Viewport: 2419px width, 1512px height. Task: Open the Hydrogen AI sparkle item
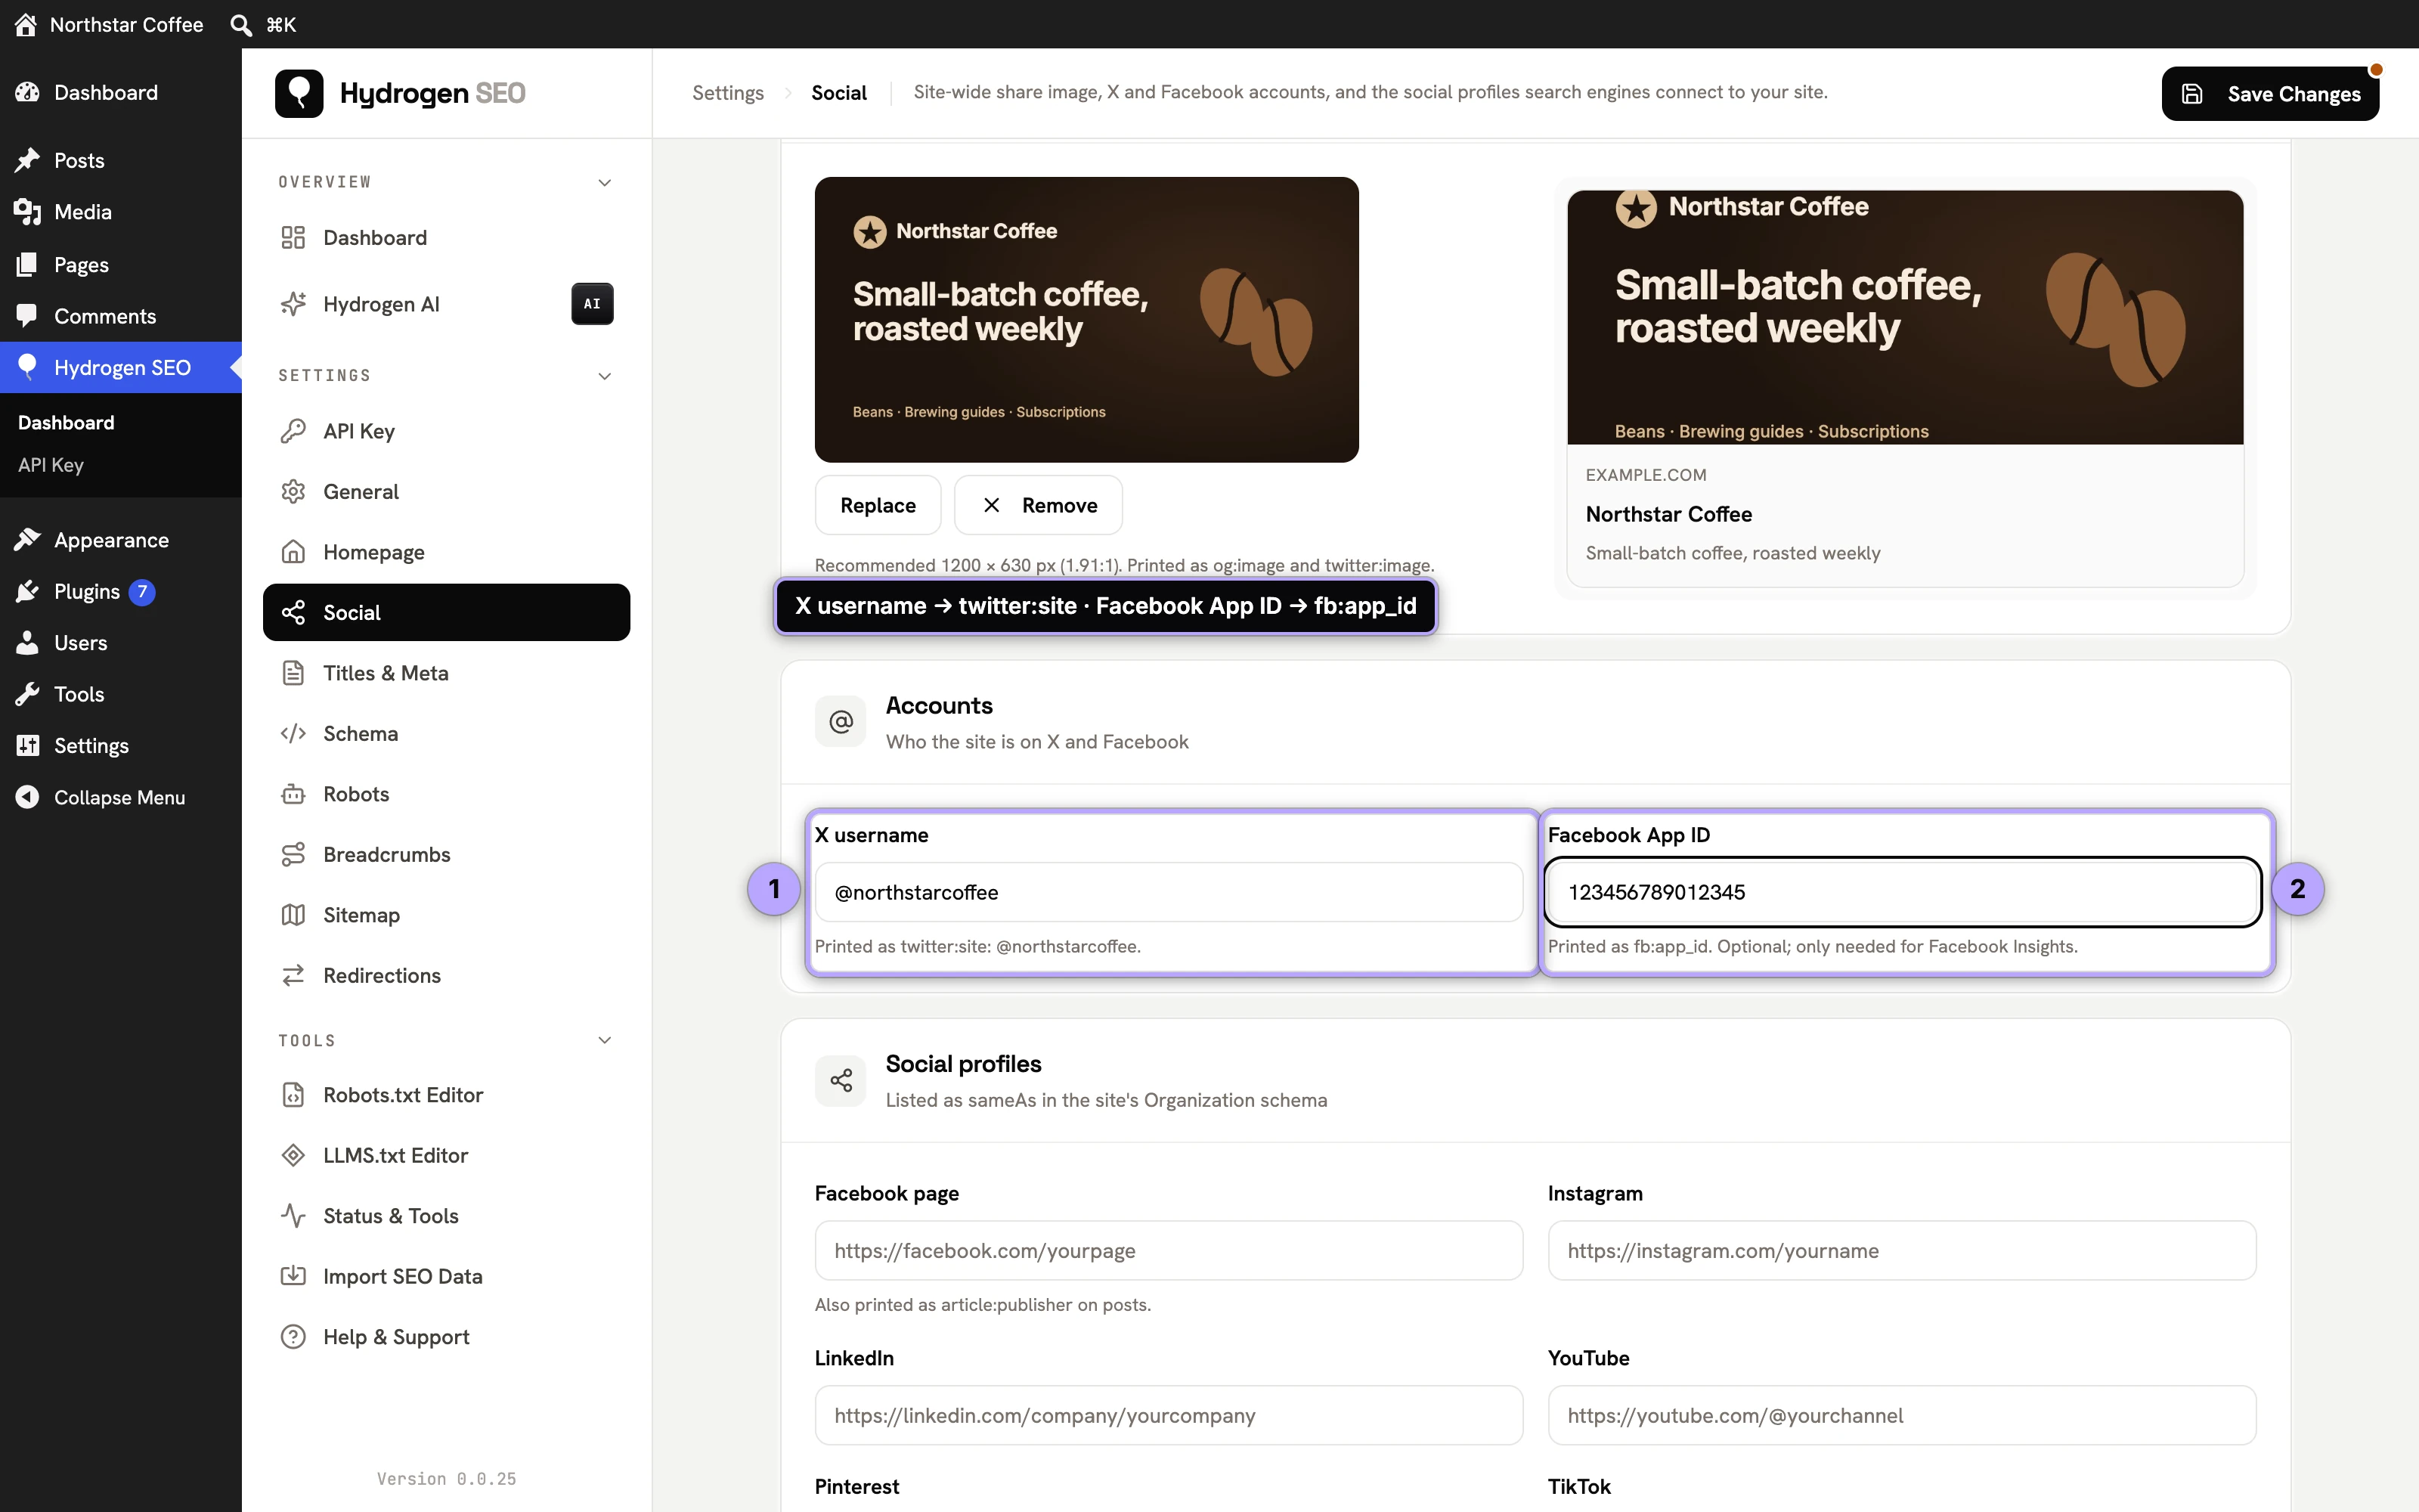point(446,304)
